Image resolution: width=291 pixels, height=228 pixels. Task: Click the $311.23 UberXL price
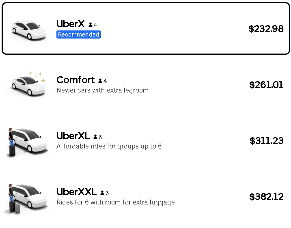pyautogui.click(x=266, y=141)
